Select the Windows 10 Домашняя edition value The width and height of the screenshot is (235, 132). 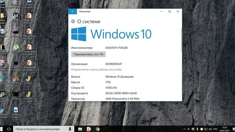pyautogui.click(x=119, y=77)
